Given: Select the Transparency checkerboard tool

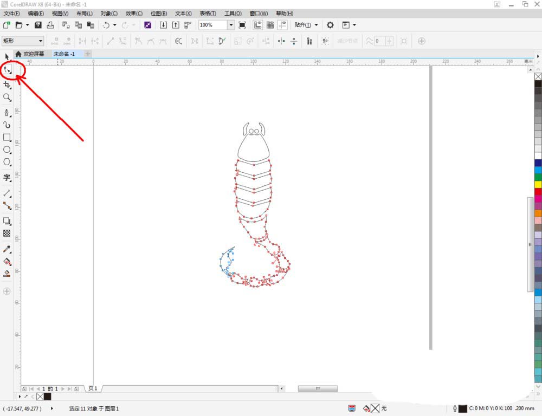Looking at the screenshot, I should [x=7, y=233].
